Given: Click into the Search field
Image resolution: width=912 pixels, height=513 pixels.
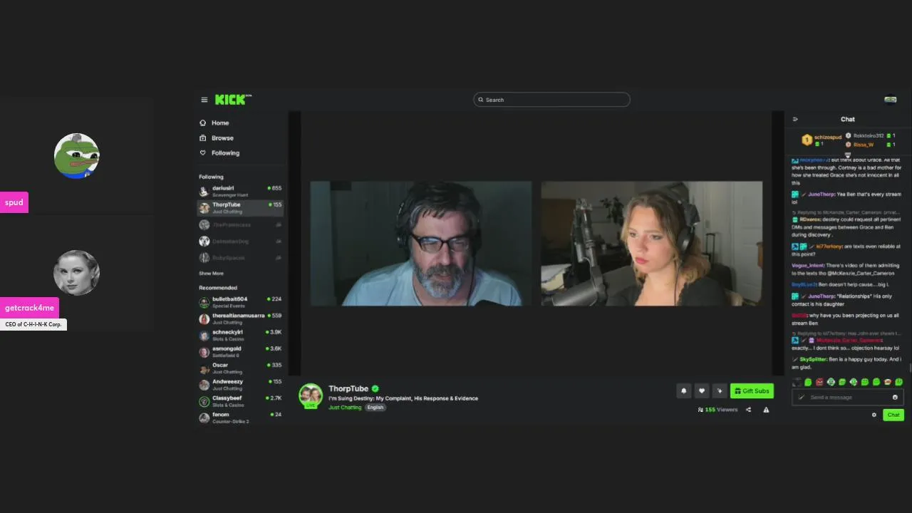Looking at the screenshot, I should pyautogui.click(x=551, y=100).
